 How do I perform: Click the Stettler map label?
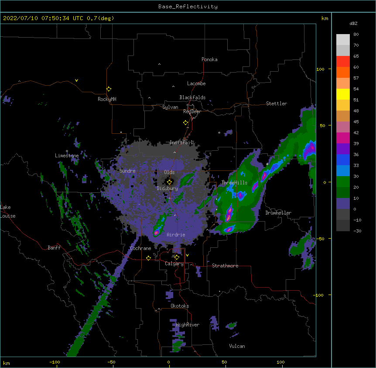[277, 104]
